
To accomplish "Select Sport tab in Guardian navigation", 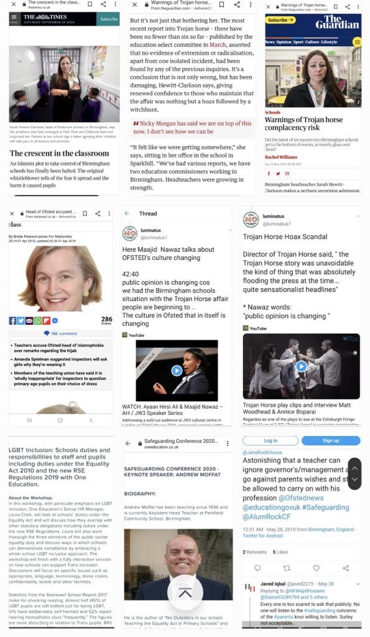I will [298, 42].
